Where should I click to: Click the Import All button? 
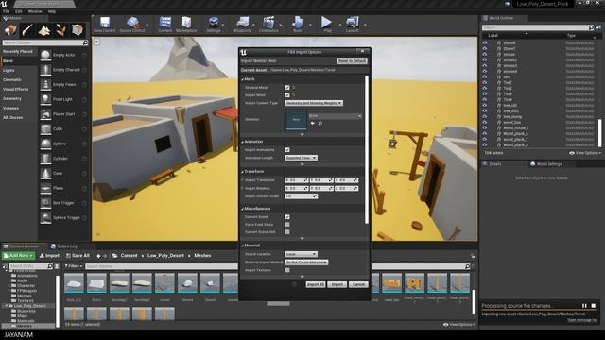click(315, 284)
